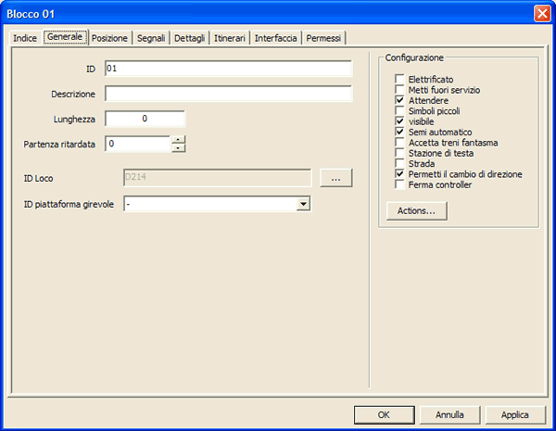Switch to the Indice tab
The width and height of the screenshot is (556, 431).
(x=25, y=38)
